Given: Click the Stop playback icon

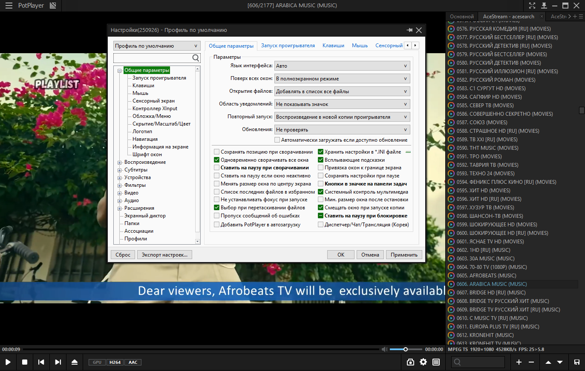Looking at the screenshot, I should (25, 362).
